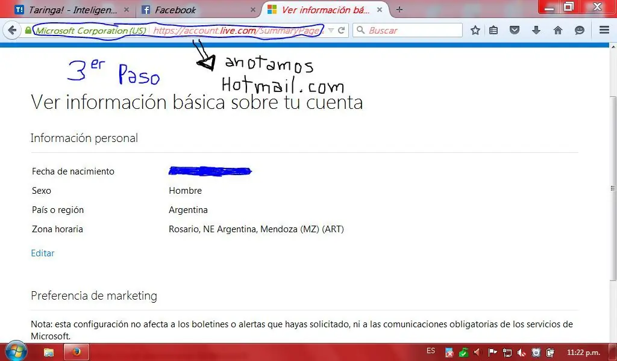The height and width of the screenshot is (361, 617).
Task: Click the round gray tray icon
Action: pos(536,353)
